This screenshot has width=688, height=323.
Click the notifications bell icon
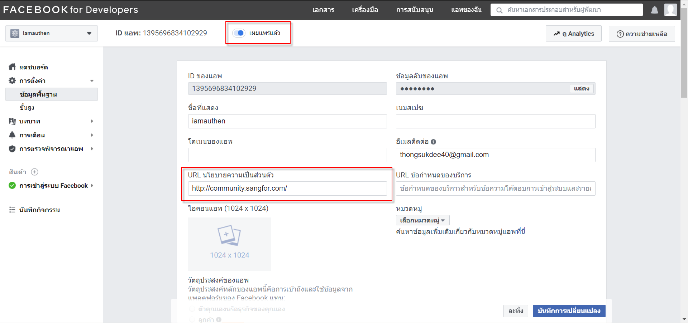654,10
